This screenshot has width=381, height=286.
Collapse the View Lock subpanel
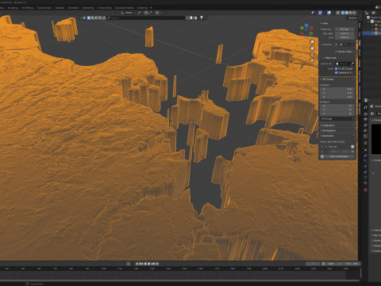point(329,58)
